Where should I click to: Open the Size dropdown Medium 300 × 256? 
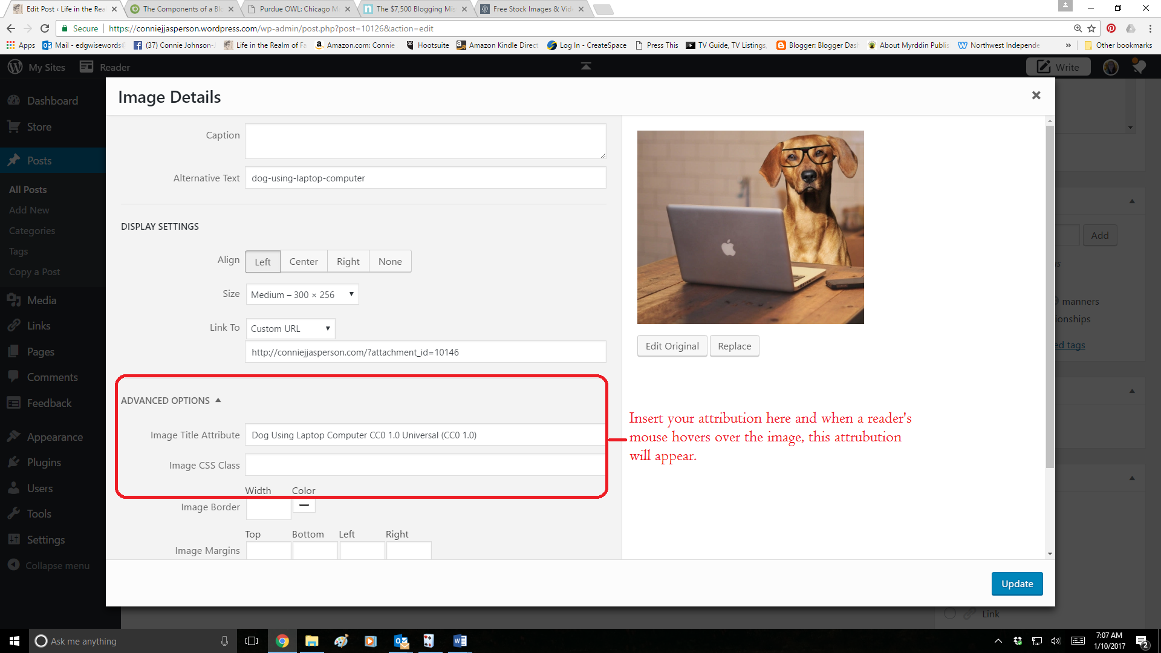pyautogui.click(x=302, y=294)
